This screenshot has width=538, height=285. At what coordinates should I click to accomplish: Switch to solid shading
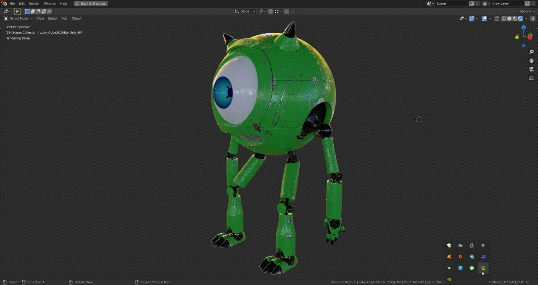tap(509, 18)
